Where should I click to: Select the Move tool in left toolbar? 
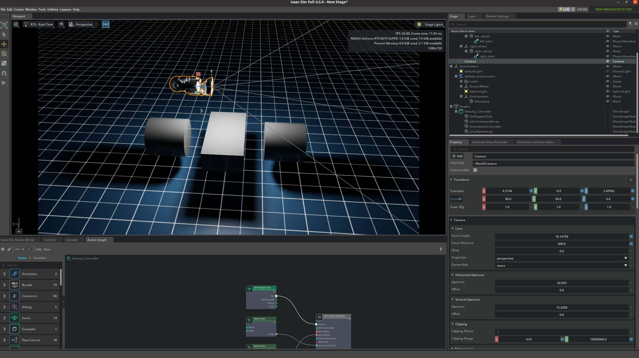(x=4, y=44)
